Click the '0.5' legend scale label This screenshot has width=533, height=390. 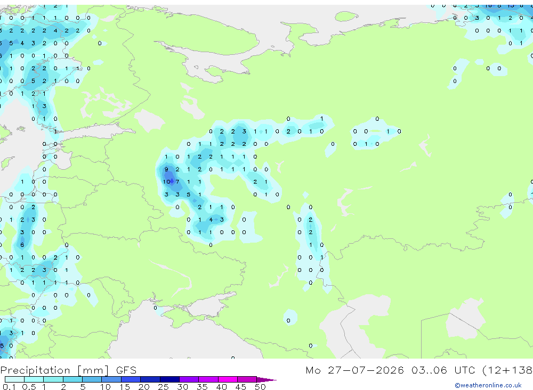click(x=29, y=387)
